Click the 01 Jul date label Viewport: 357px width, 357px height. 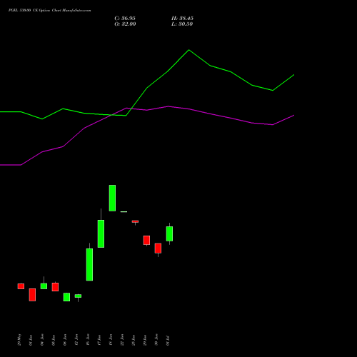(168, 341)
